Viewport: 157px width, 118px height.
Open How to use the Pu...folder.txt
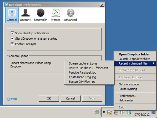pyautogui.click(x=89, y=68)
